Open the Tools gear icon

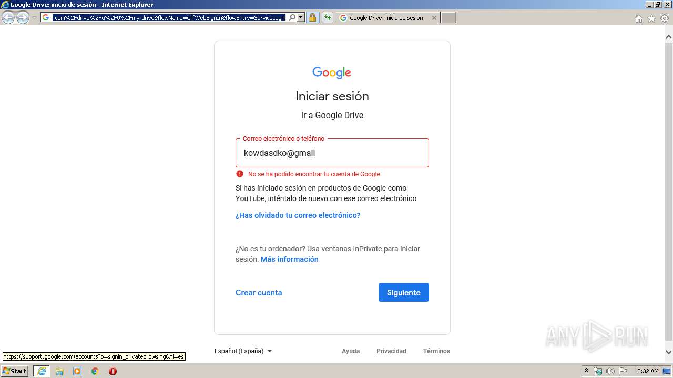pyautogui.click(x=665, y=18)
